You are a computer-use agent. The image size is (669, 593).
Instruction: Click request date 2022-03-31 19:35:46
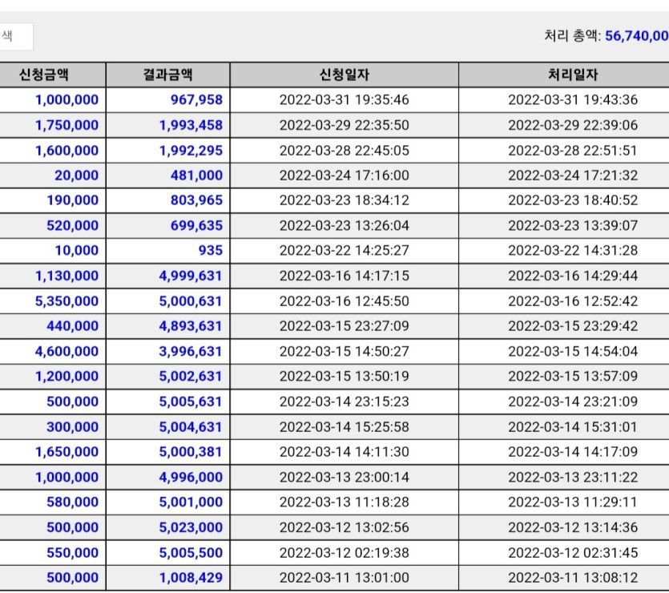[345, 100]
